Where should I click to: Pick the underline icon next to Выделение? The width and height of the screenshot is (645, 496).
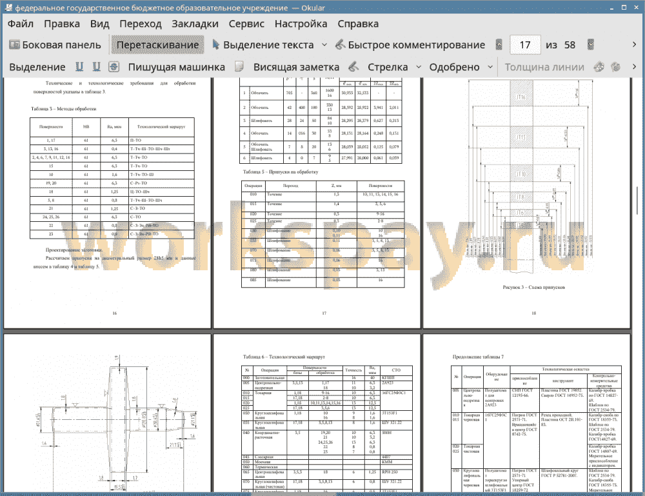pyautogui.click(x=79, y=66)
